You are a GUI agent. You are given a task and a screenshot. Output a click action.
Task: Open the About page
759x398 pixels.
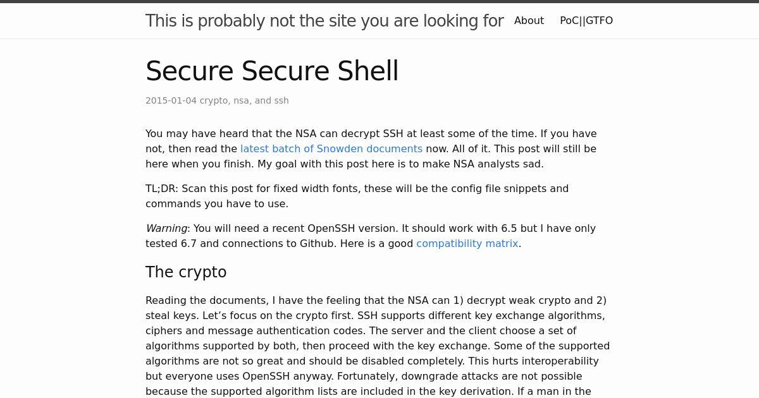[x=529, y=21]
